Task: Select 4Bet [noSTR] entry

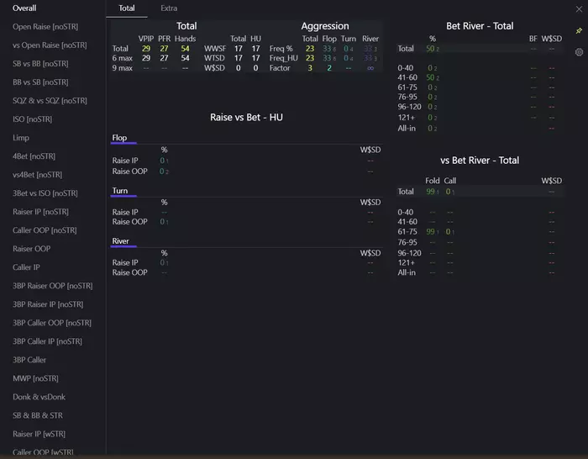Action: click(x=34, y=156)
